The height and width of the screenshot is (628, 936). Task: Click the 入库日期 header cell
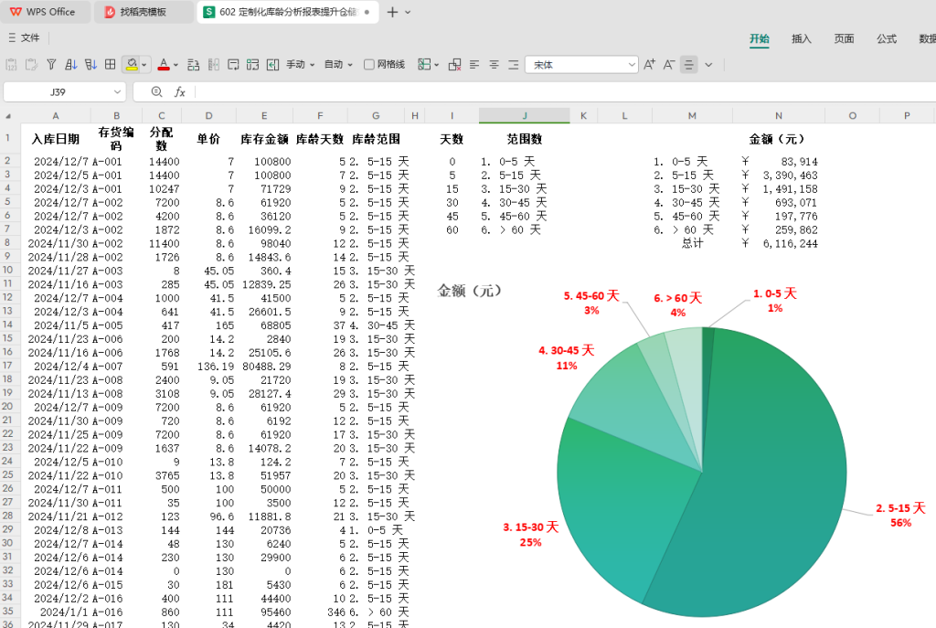(56, 139)
